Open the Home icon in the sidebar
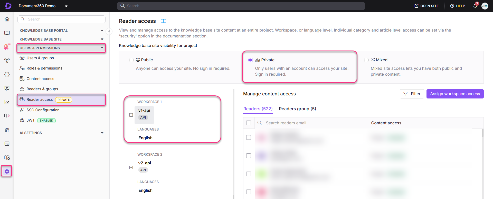This screenshot has height=199, width=493. click(x=7, y=19)
